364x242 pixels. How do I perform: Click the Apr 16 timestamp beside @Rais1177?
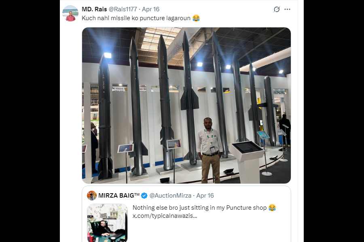point(150,9)
